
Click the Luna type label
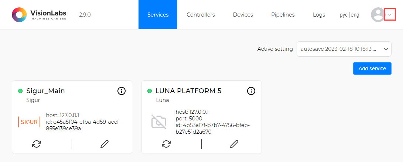pos(163,100)
